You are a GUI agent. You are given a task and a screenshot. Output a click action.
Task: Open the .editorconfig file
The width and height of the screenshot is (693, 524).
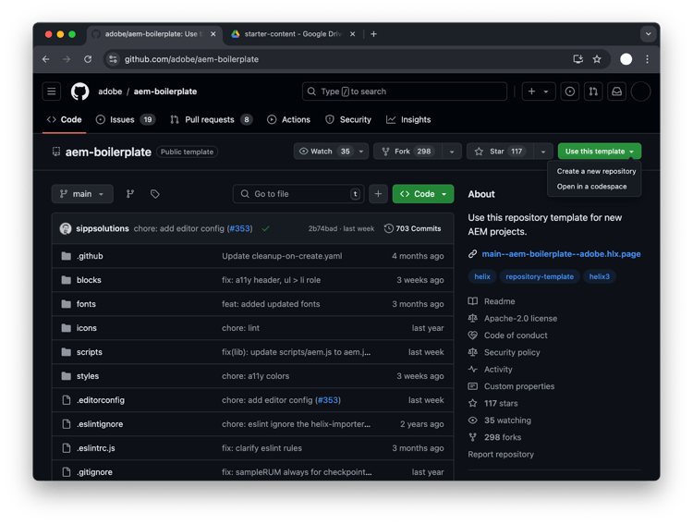click(101, 400)
